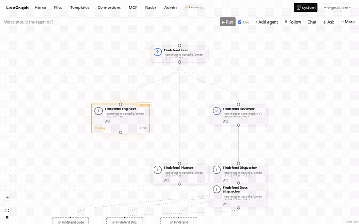Select the Findefend Dispatcher node title
This screenshot has width=359, height=224.
240,168
